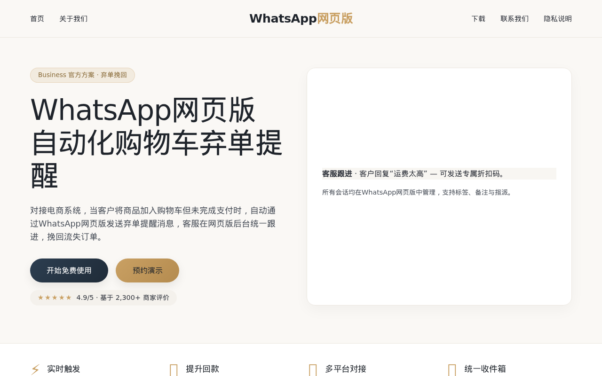Viewport: 602px width, 376px height.
Task: Click the 4.9/5 · 基于 2,300+ 商家评价 rating text
Action: 123,298
